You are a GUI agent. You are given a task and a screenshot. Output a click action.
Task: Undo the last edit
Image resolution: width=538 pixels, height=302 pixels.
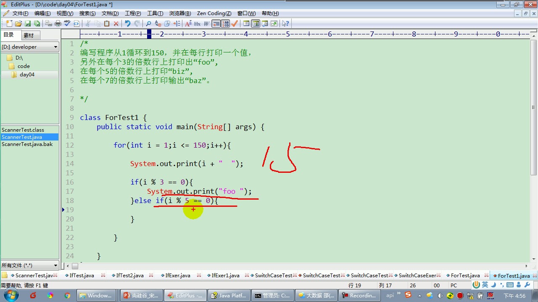[x=128, y=23]
